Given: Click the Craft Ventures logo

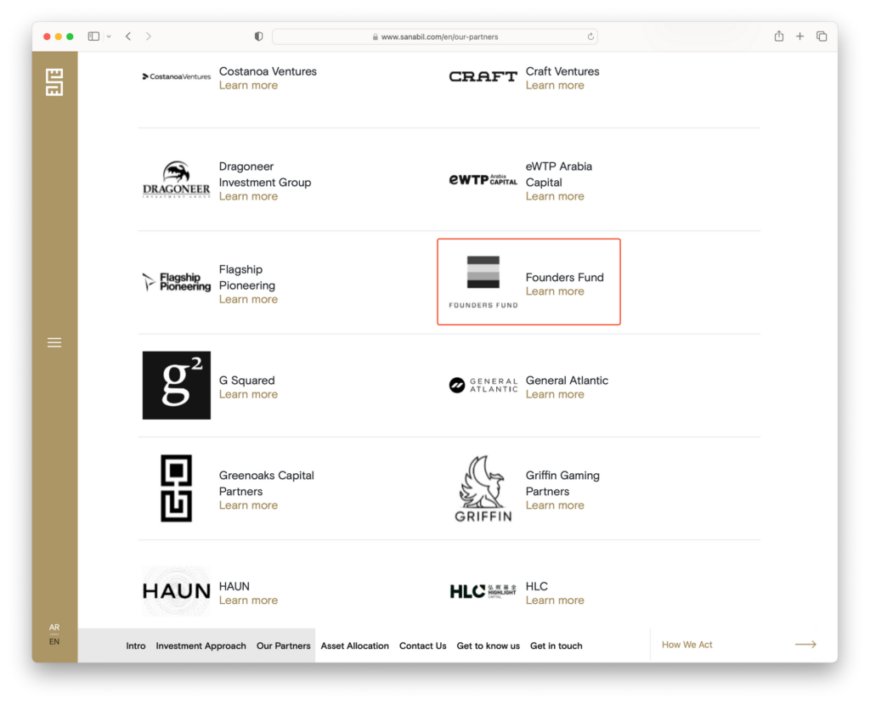Looking at the screenshot, I should pos(483,77).
